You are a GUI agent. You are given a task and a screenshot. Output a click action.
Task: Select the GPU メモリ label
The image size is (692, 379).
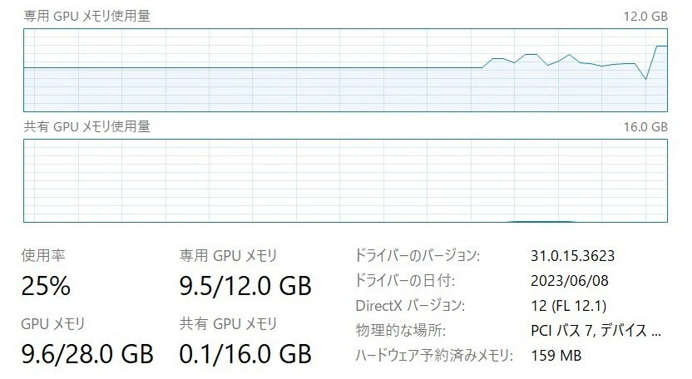pos(53,324)
